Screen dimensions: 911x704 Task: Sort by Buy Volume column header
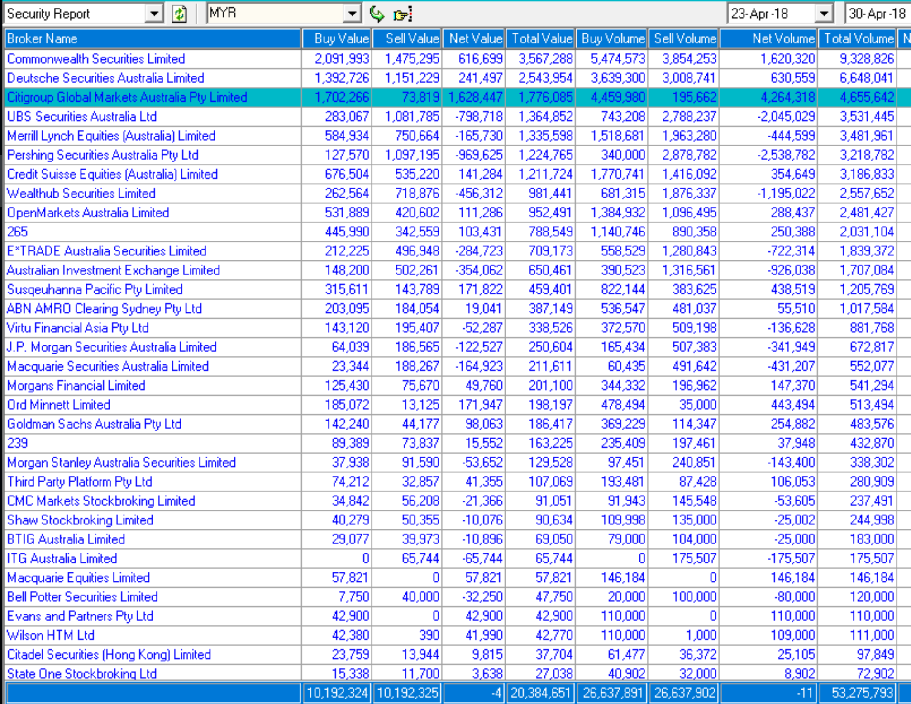[x=612, y=39]
